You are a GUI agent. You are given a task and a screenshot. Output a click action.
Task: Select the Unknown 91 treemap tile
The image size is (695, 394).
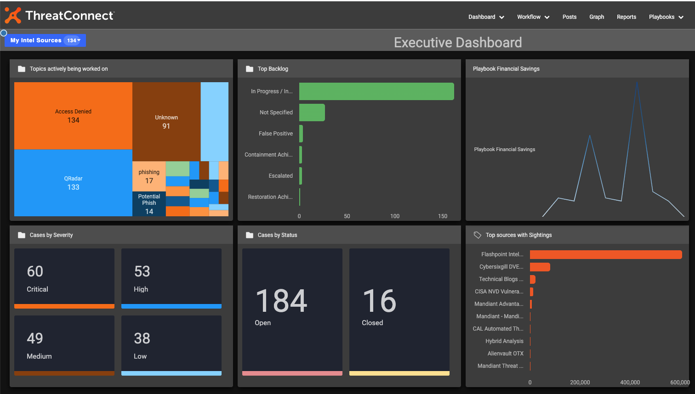click(166, 122)
